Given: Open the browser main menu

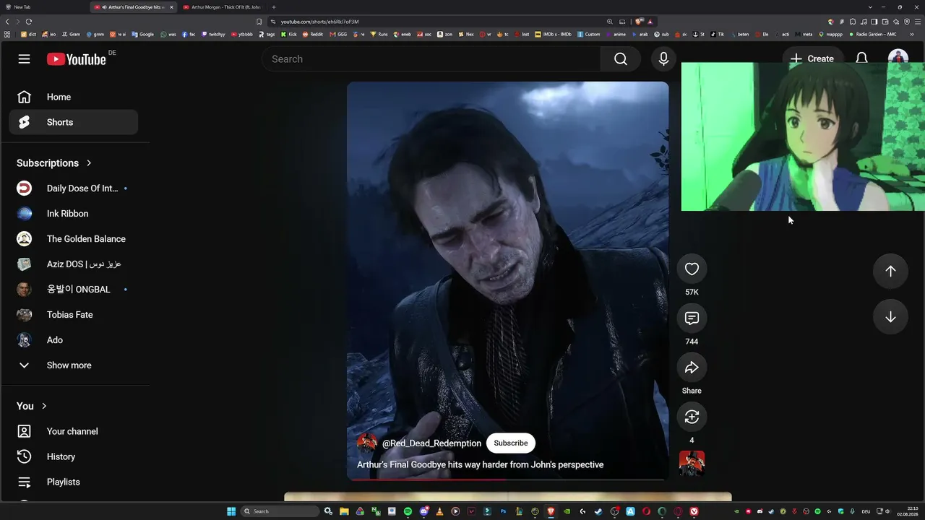Looking at the screenshot, I should point(917,22).
